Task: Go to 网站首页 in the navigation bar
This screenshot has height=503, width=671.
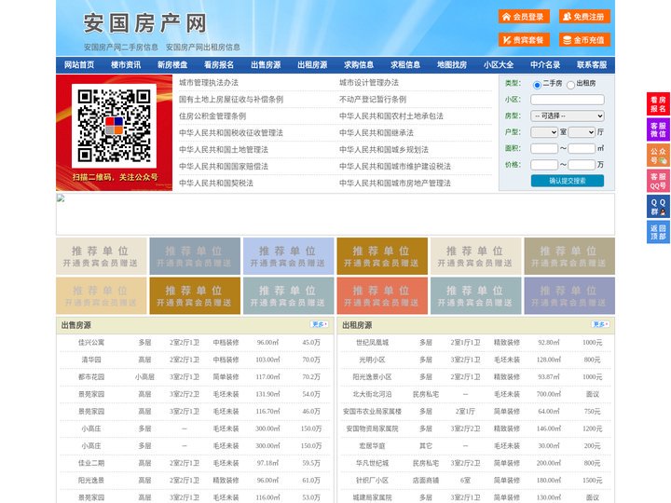Action: [79, 65]
